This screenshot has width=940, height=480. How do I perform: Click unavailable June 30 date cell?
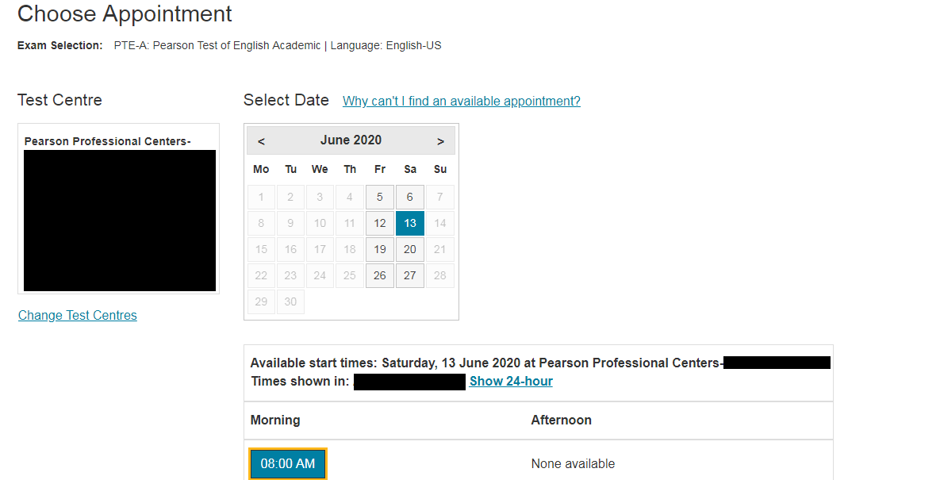pos(290,301)
